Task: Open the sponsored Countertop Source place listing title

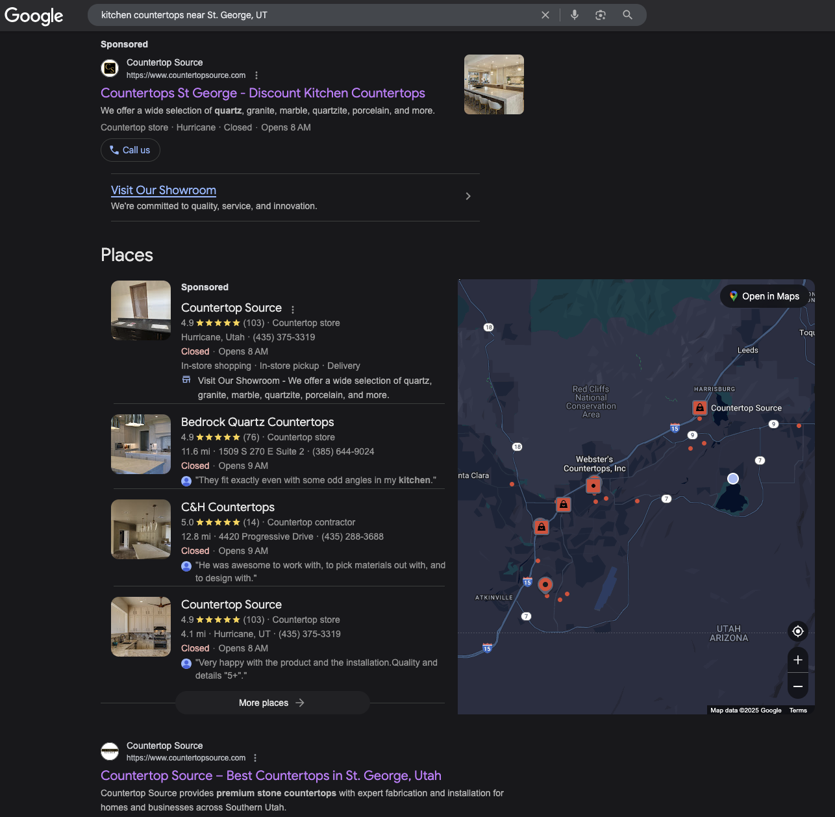Action: [231, 308]
